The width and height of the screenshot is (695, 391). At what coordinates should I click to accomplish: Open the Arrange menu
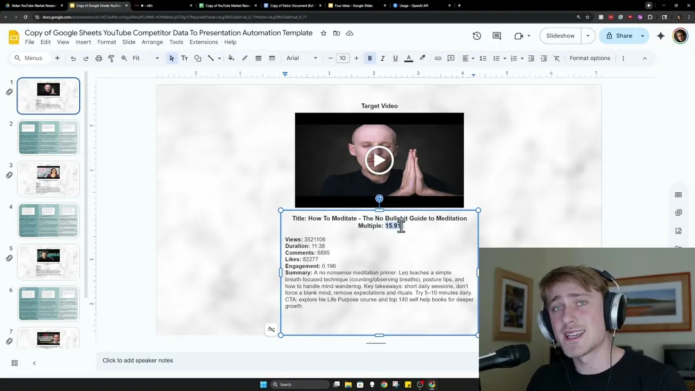152,42
